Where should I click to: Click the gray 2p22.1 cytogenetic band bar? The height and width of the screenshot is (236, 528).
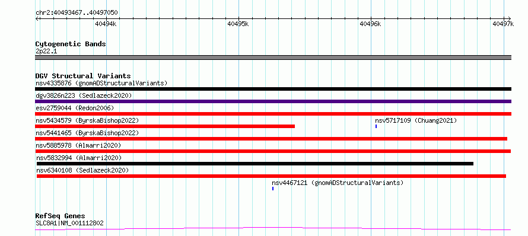point(273,58)
